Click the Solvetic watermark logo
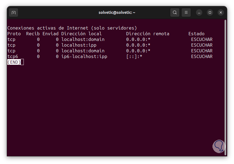This screenshot has width=234, height=164. pyautogui.click(x=219, y=146)
